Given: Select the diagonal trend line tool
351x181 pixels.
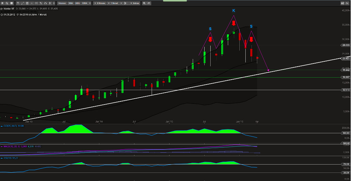Looking at the screenshot, I should (x=22, y=3).
